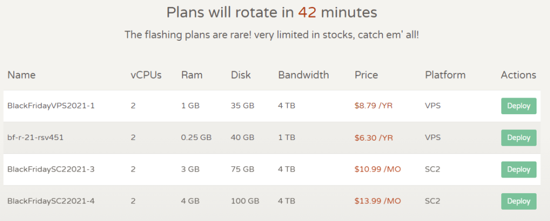This screenshot has width=550, height=221.
Task: Deploy the BlackFridaySC22021-4 plan
Action: [518, 201]
